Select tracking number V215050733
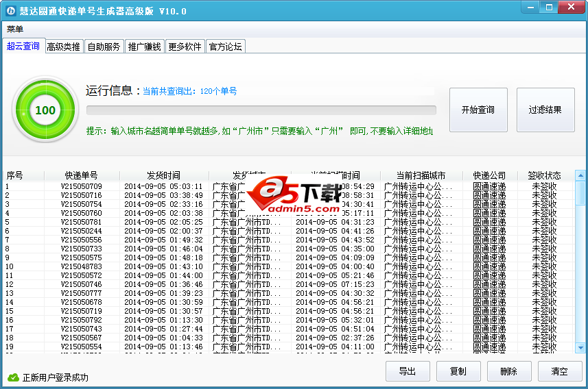Viewport: 588px width, 389px height. pos(82,249)
